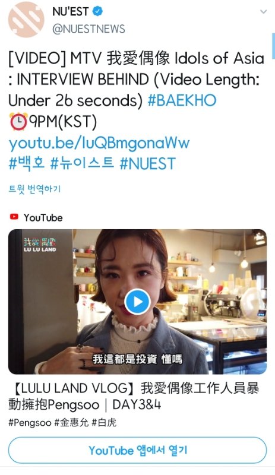This screenshot has height=475, width=275.
Task: Open the #백호 hashtag
Action: [x=27, y=164]
